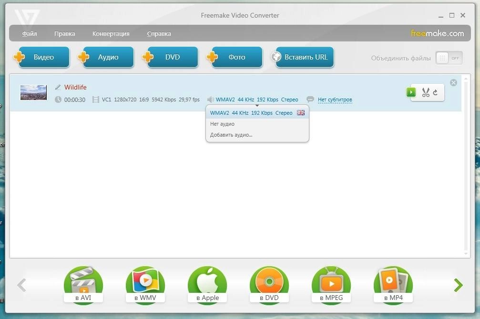Convert to WMV format icon
This screenshot has height=319, width=480.
(145, 284)
